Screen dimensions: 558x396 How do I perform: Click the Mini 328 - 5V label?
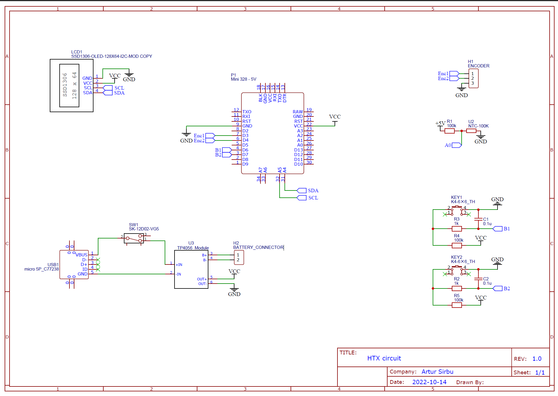click(244, 79)
